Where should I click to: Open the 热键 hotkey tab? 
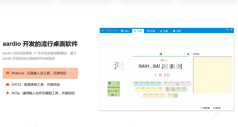coord(151,31)
